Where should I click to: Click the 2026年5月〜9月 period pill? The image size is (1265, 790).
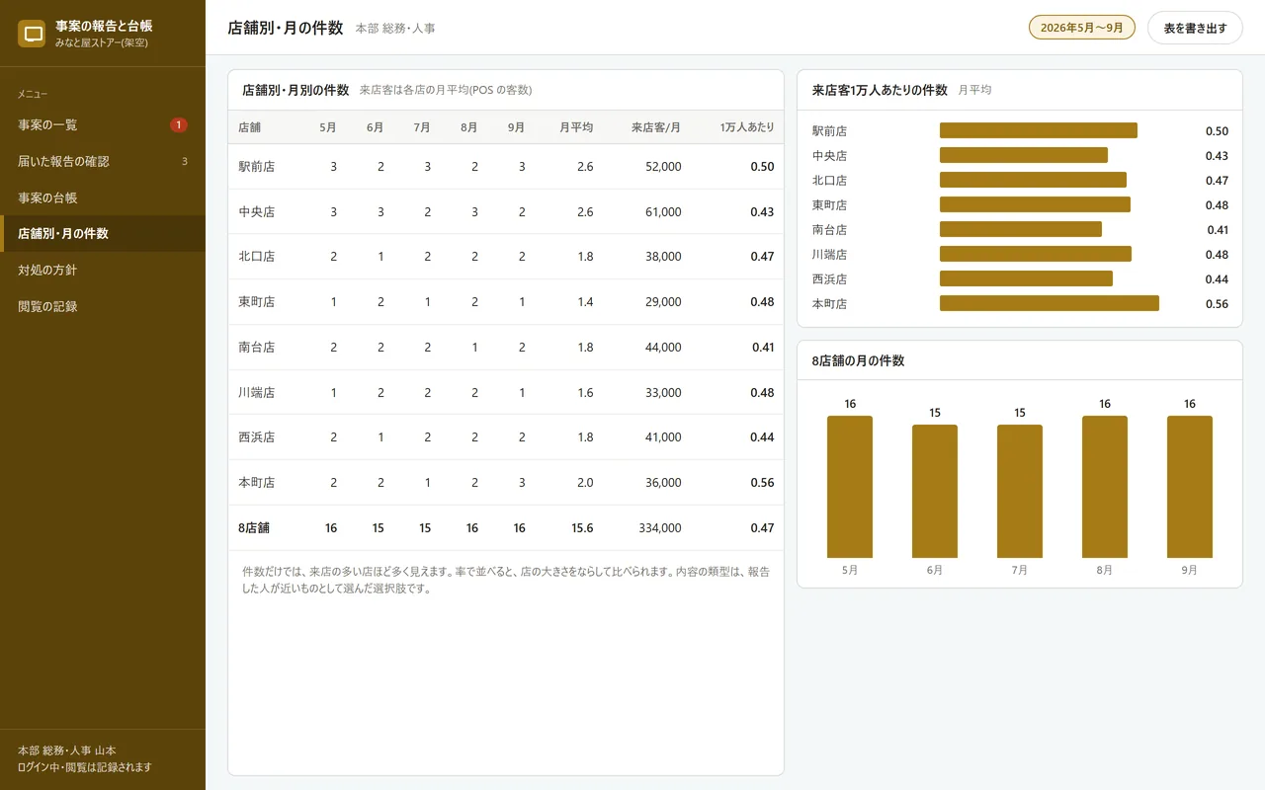point(1082,28)
